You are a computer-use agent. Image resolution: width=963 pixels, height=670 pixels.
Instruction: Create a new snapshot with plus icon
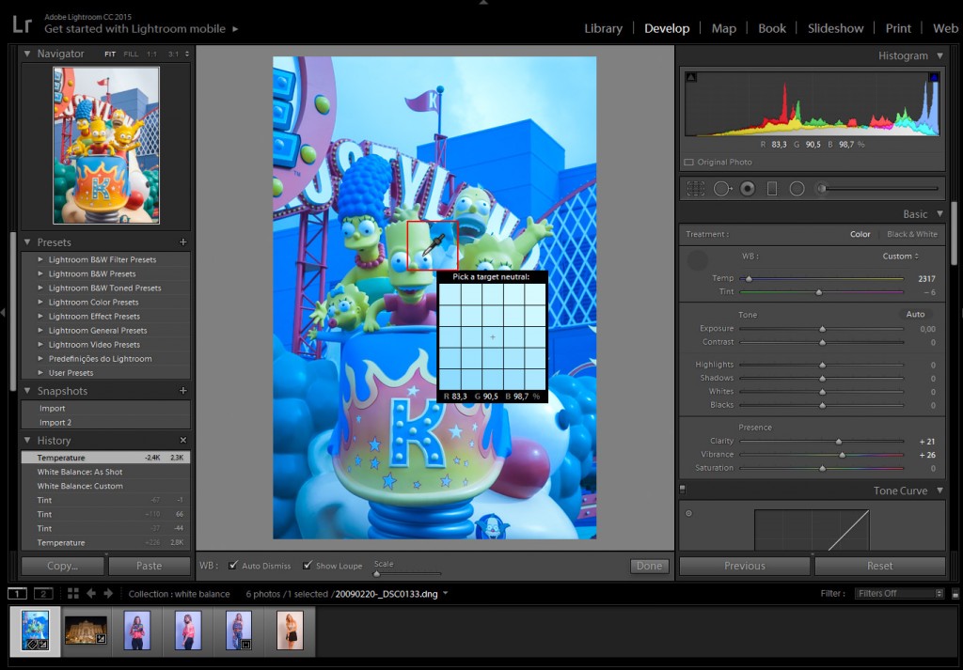point(183,391)
